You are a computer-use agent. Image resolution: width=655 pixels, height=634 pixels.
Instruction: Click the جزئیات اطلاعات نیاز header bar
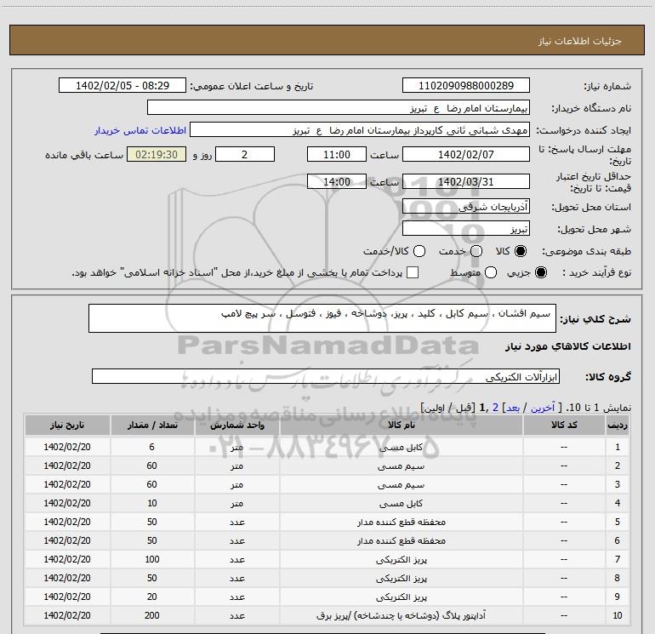point(327,40)
